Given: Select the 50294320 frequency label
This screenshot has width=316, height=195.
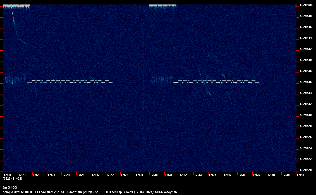Looking at the screenshot, I should 307,104.
